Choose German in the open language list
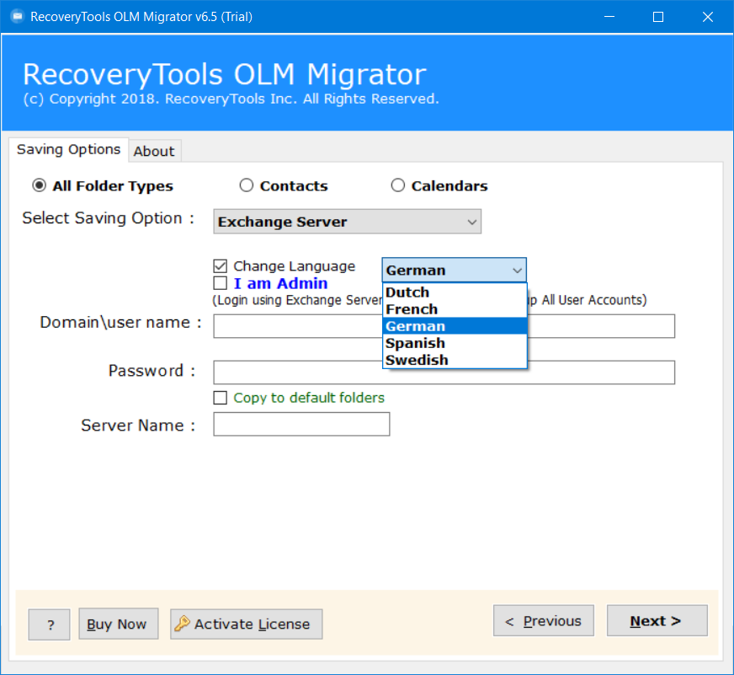This screenshot has height=675, width=734. tap(455, 326)
